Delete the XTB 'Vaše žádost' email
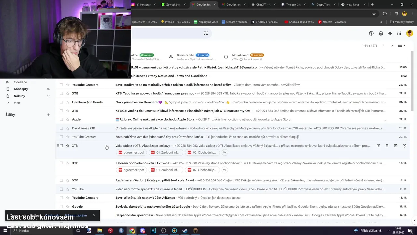This screenshot has height=235, width=417. click(x=387, y=146)
